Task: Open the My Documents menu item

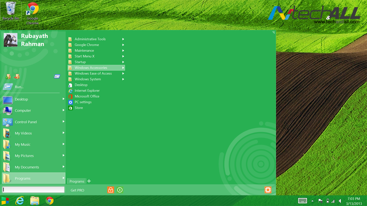Action: point(27,167)
